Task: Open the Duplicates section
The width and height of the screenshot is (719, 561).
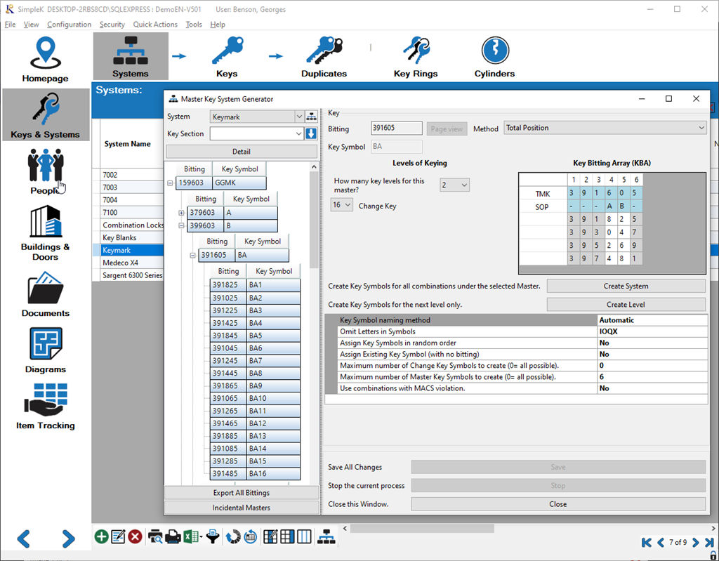Action: point(323,55)
